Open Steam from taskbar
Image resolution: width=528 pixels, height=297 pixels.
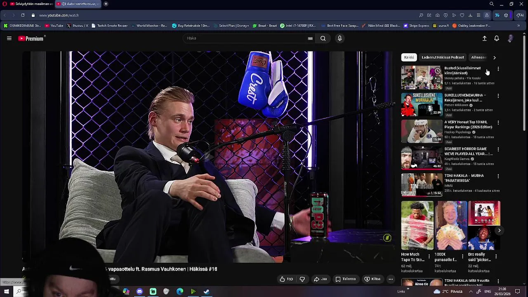(207, 292)
